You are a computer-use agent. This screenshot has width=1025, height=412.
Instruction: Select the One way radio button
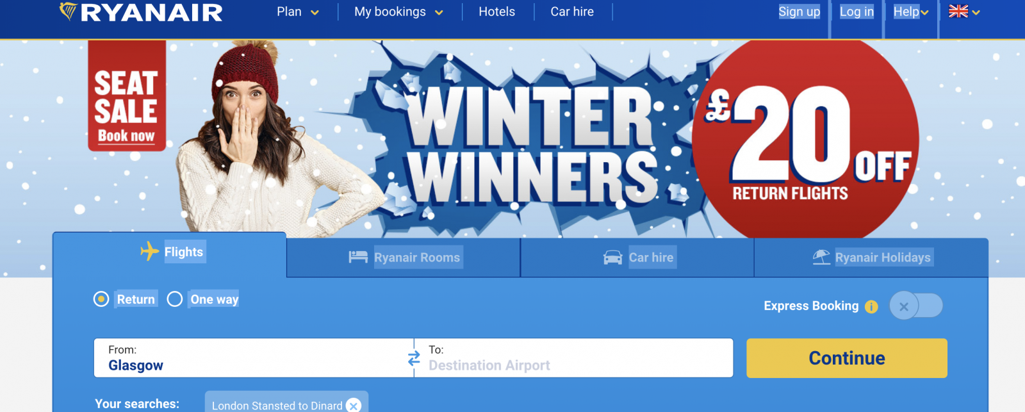[175, 299]
